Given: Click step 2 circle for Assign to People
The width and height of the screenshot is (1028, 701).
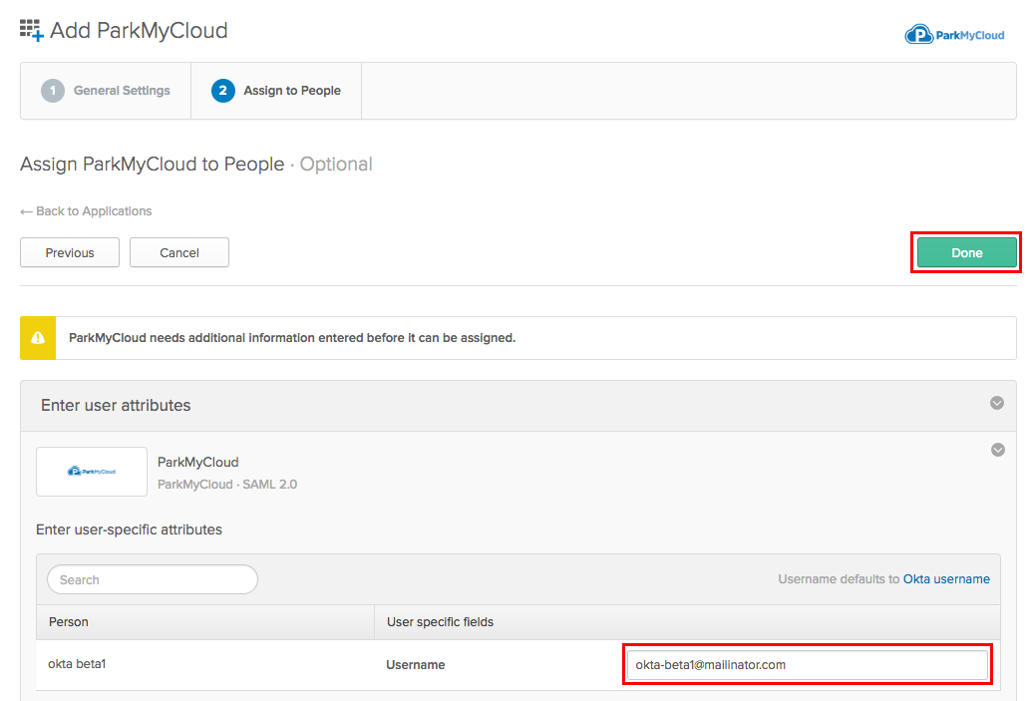Looking at the screenshot, I should point(223,91).
